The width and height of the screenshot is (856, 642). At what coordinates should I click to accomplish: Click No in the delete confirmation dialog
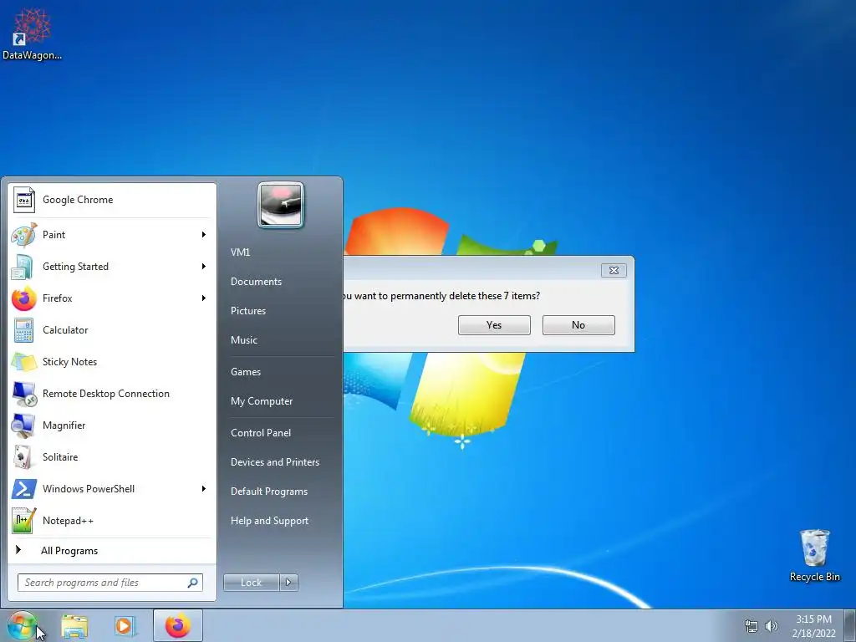pos(578,325)
